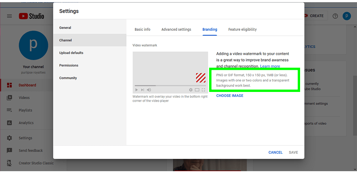
Task: Select Channel in the Settings sidebar
Action: 90,40
